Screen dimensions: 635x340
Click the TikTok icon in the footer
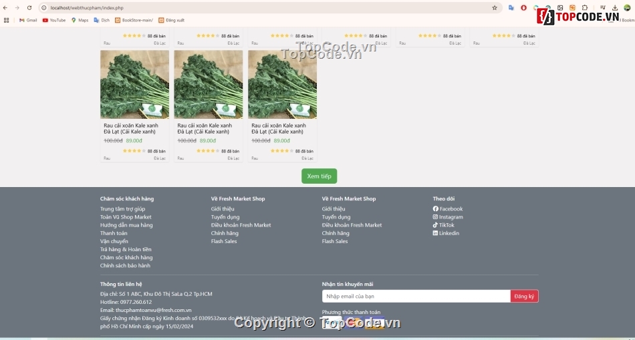pyautogui.click(x=436, y=225)
